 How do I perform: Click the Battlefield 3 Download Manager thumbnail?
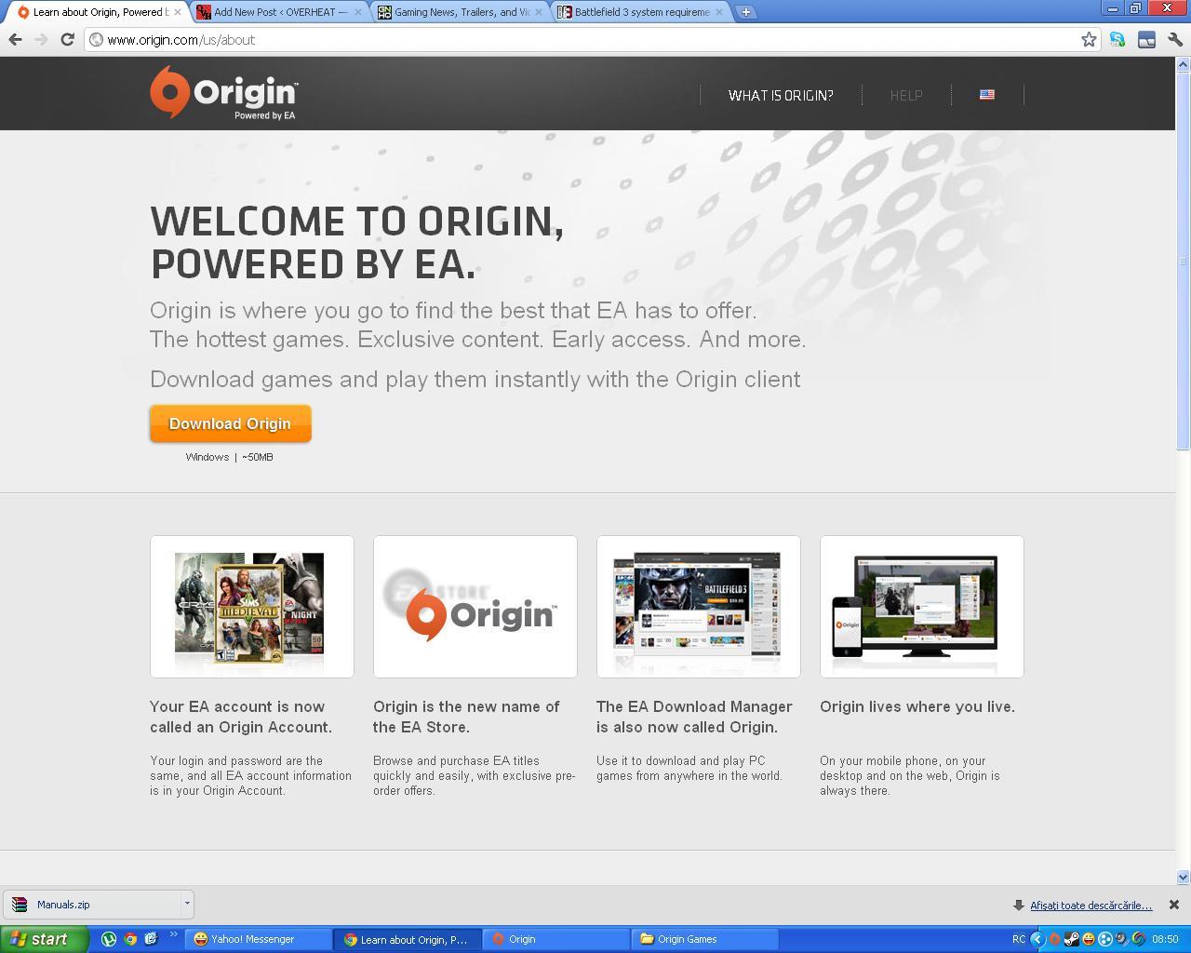pos(698,606)
